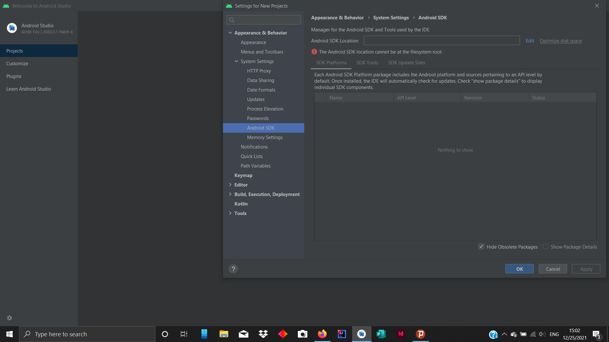Switch to SDK Update Sites tab
The width and height of the screenshot is (609, 342).
[406, 63]
